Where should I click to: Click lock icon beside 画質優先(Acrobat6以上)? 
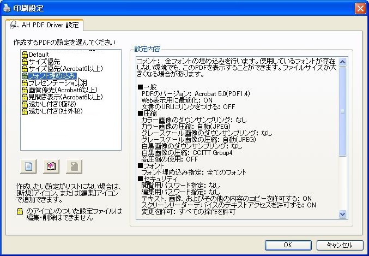tap(25, 90)
